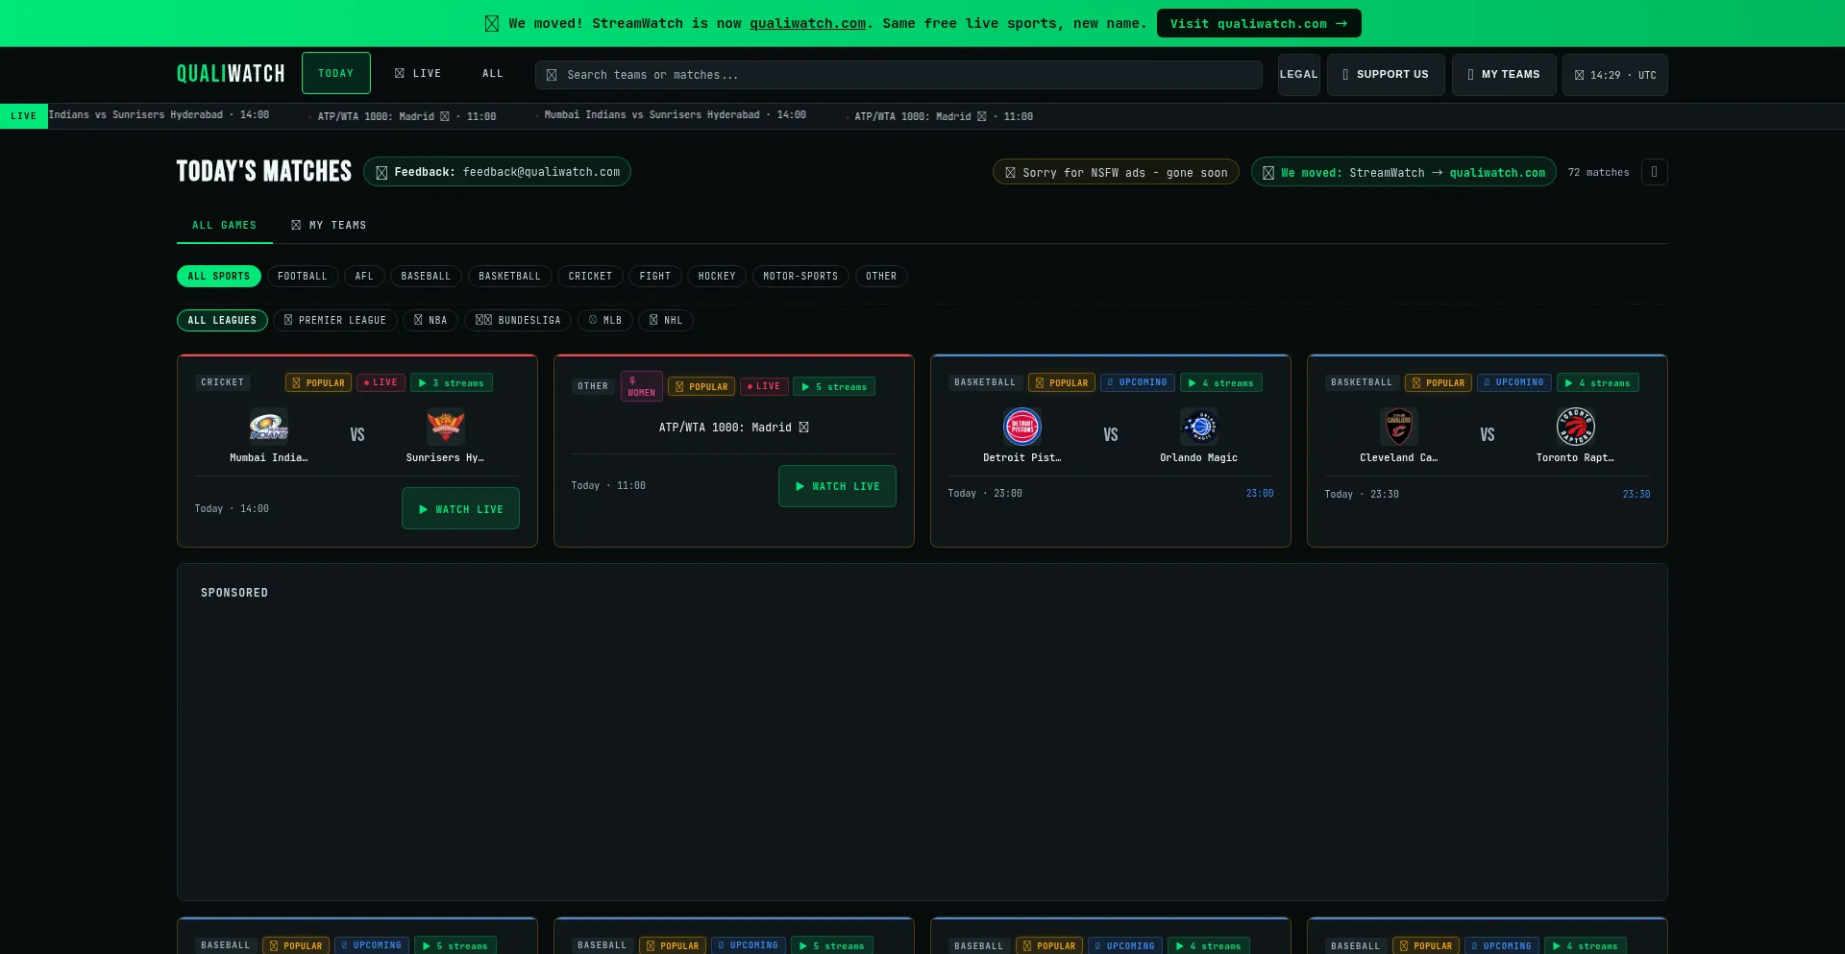The image size is (1845, 954).
Task: Select the All Leagues filter
Action: click(222, 320)
